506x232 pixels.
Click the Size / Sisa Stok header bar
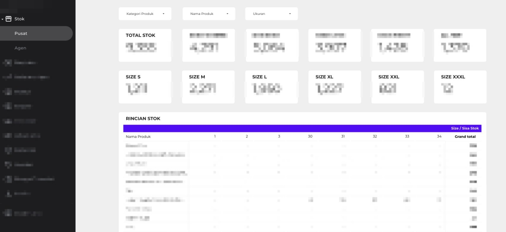pos(465,129)
